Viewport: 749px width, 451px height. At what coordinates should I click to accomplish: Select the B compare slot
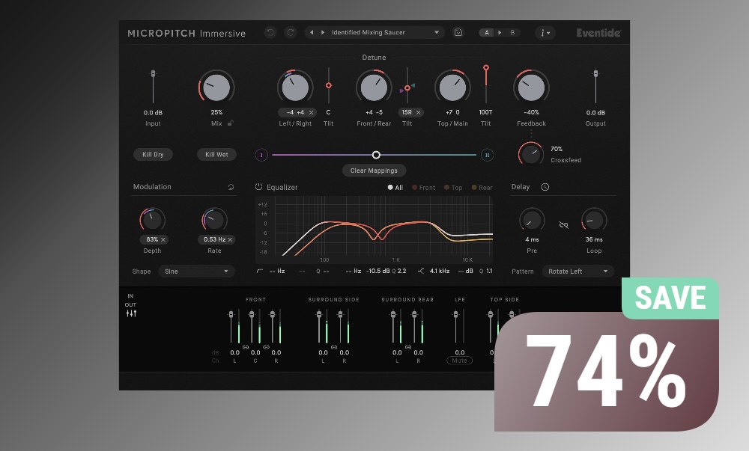512,32
